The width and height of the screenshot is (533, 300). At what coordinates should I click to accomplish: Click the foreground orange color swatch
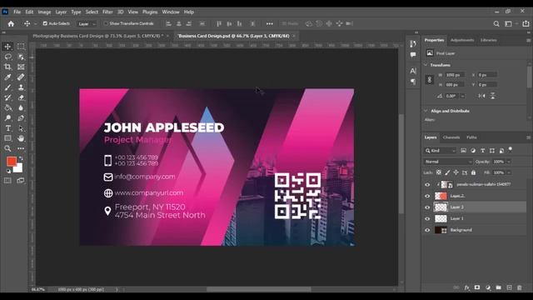[x=11, y=161]
